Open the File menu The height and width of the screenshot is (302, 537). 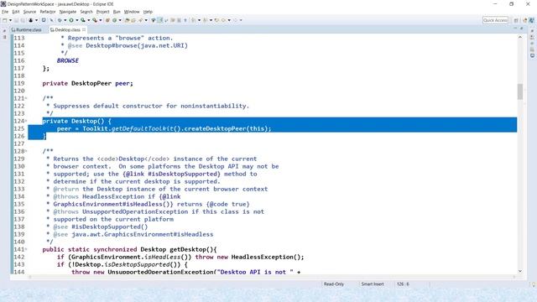point(5,12)
